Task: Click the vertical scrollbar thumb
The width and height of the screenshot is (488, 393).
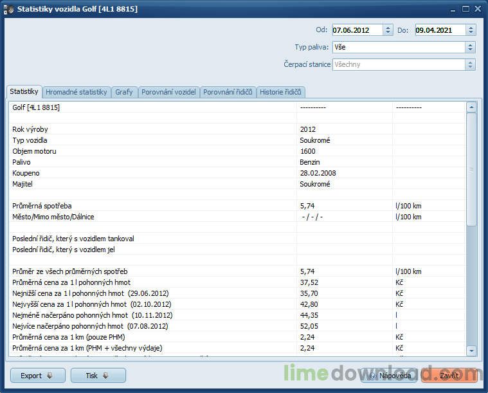Action: point(471,169)
